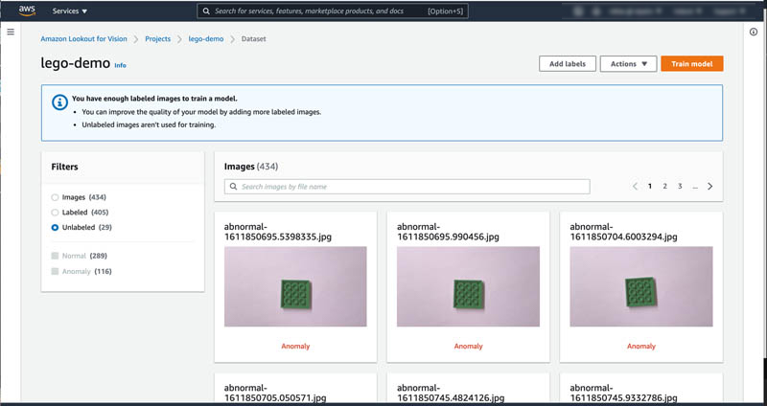Click the pagination ellipsis
Image resolution: width=767 pixels, height=406 pixels.
point(694,187)
